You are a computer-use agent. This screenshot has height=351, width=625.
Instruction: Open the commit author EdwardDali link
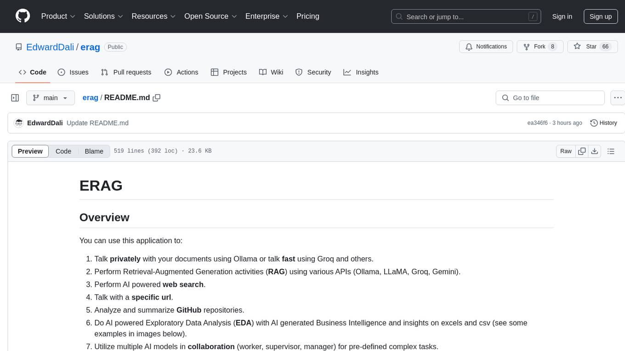point(45,123)
